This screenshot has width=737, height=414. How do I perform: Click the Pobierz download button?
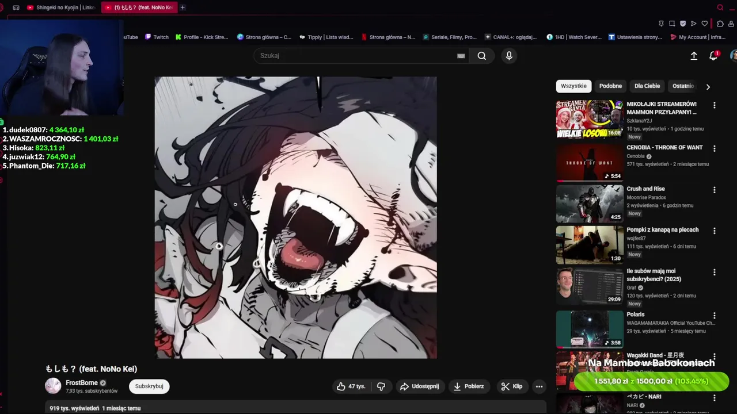tap(469, 386)
